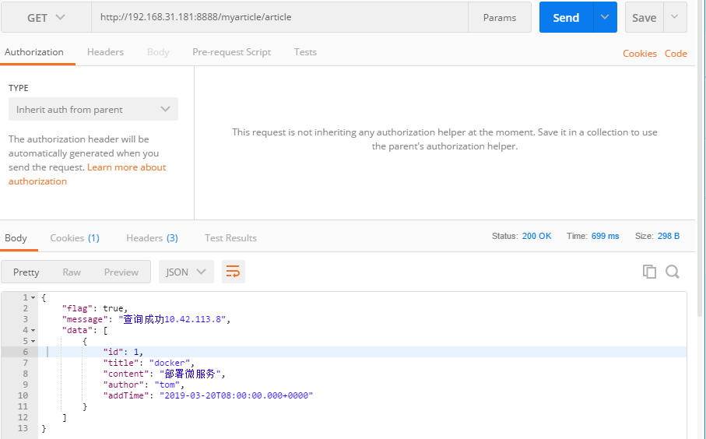Image resolution: width=706 pixels, height=439 pixels.
Task: Open the auth TYPE dropdown
Action: [93, 110]
